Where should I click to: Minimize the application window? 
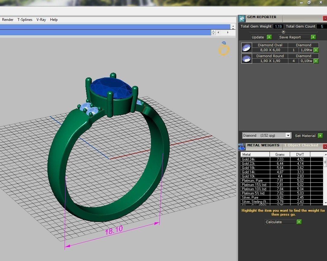click(x=301, y=2)
